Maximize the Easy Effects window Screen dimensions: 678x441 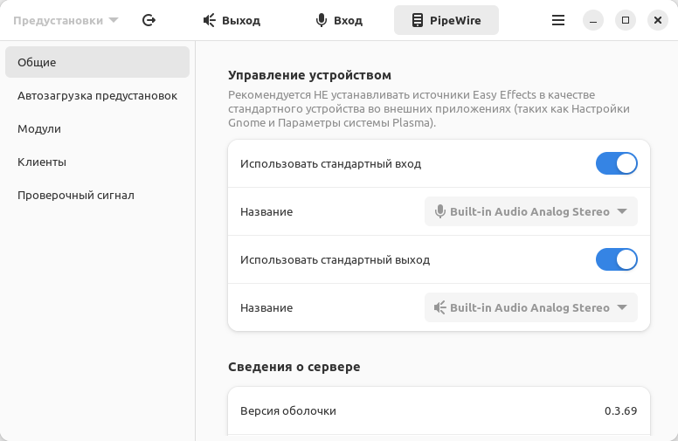626,20
